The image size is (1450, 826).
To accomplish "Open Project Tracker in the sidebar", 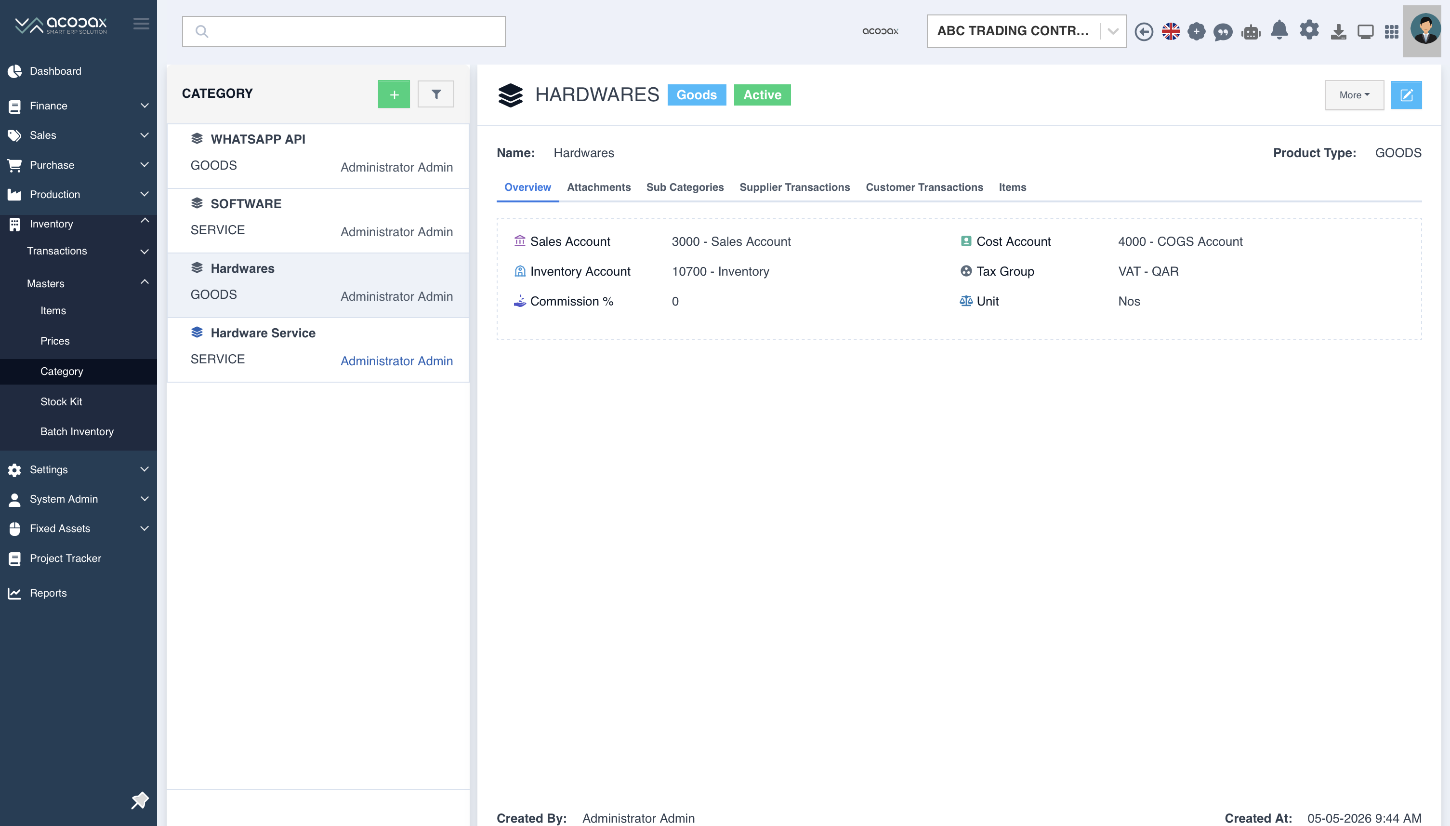I will 65,558.
